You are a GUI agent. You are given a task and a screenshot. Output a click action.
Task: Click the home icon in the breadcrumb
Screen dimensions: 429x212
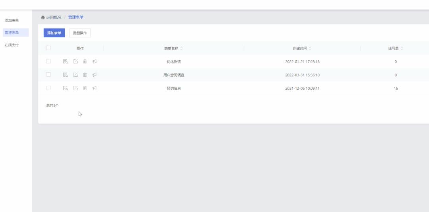43,17
